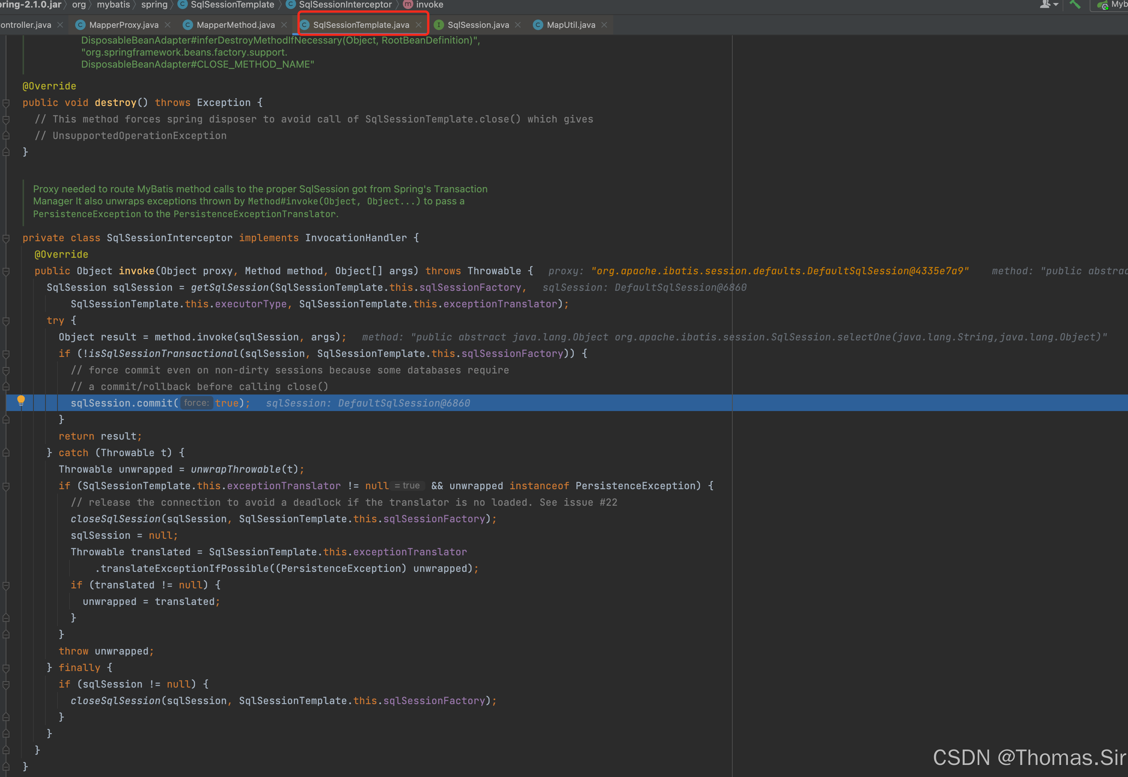Open the user account dropdown arrow

(1056, 5)
